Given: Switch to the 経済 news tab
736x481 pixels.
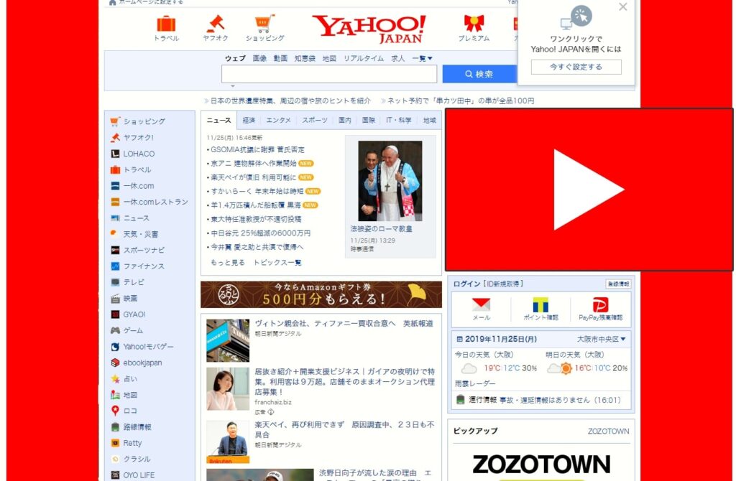Looking at the screenshot, I should point(249,121).
